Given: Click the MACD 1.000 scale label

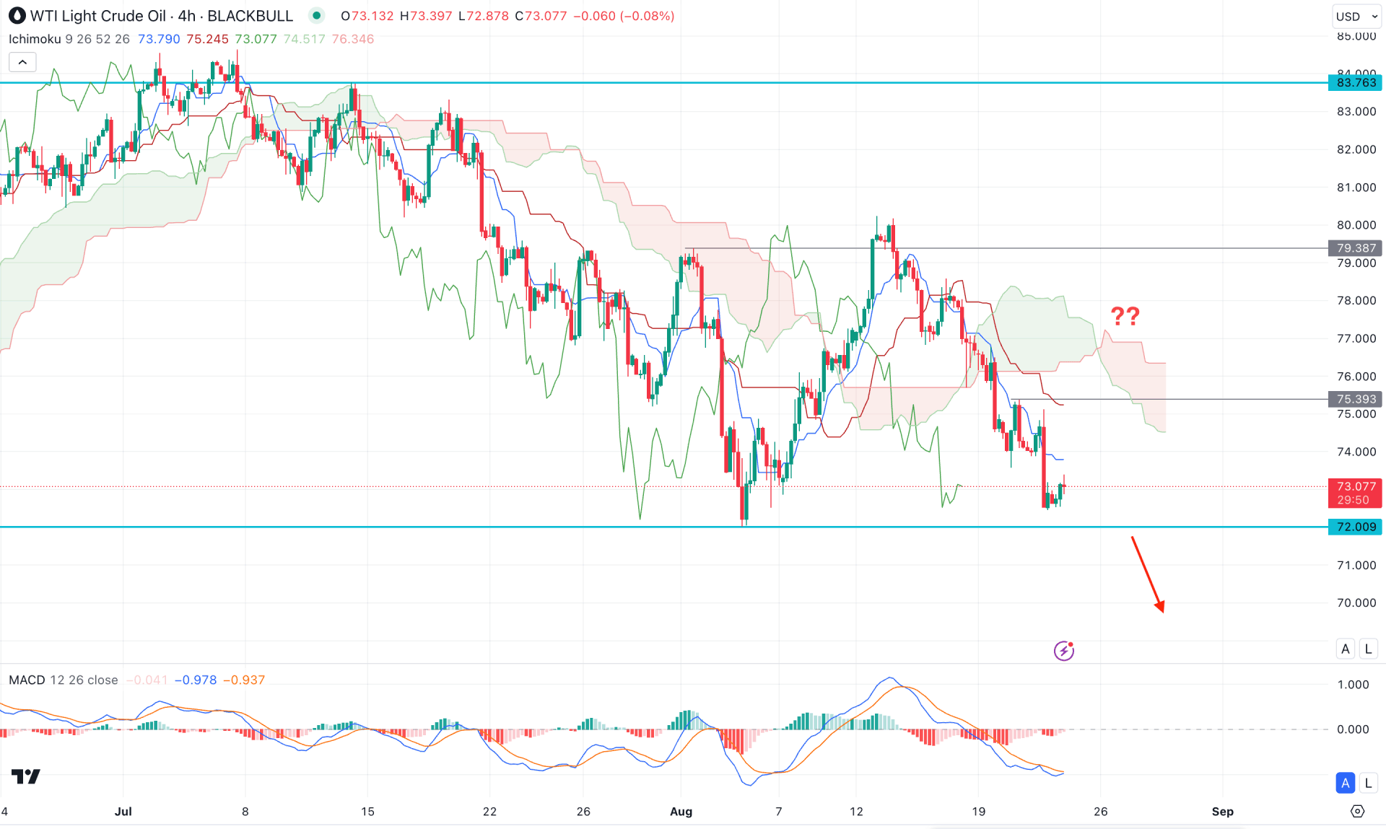Looking at the screenshot, I should [x=1353, y=685].
